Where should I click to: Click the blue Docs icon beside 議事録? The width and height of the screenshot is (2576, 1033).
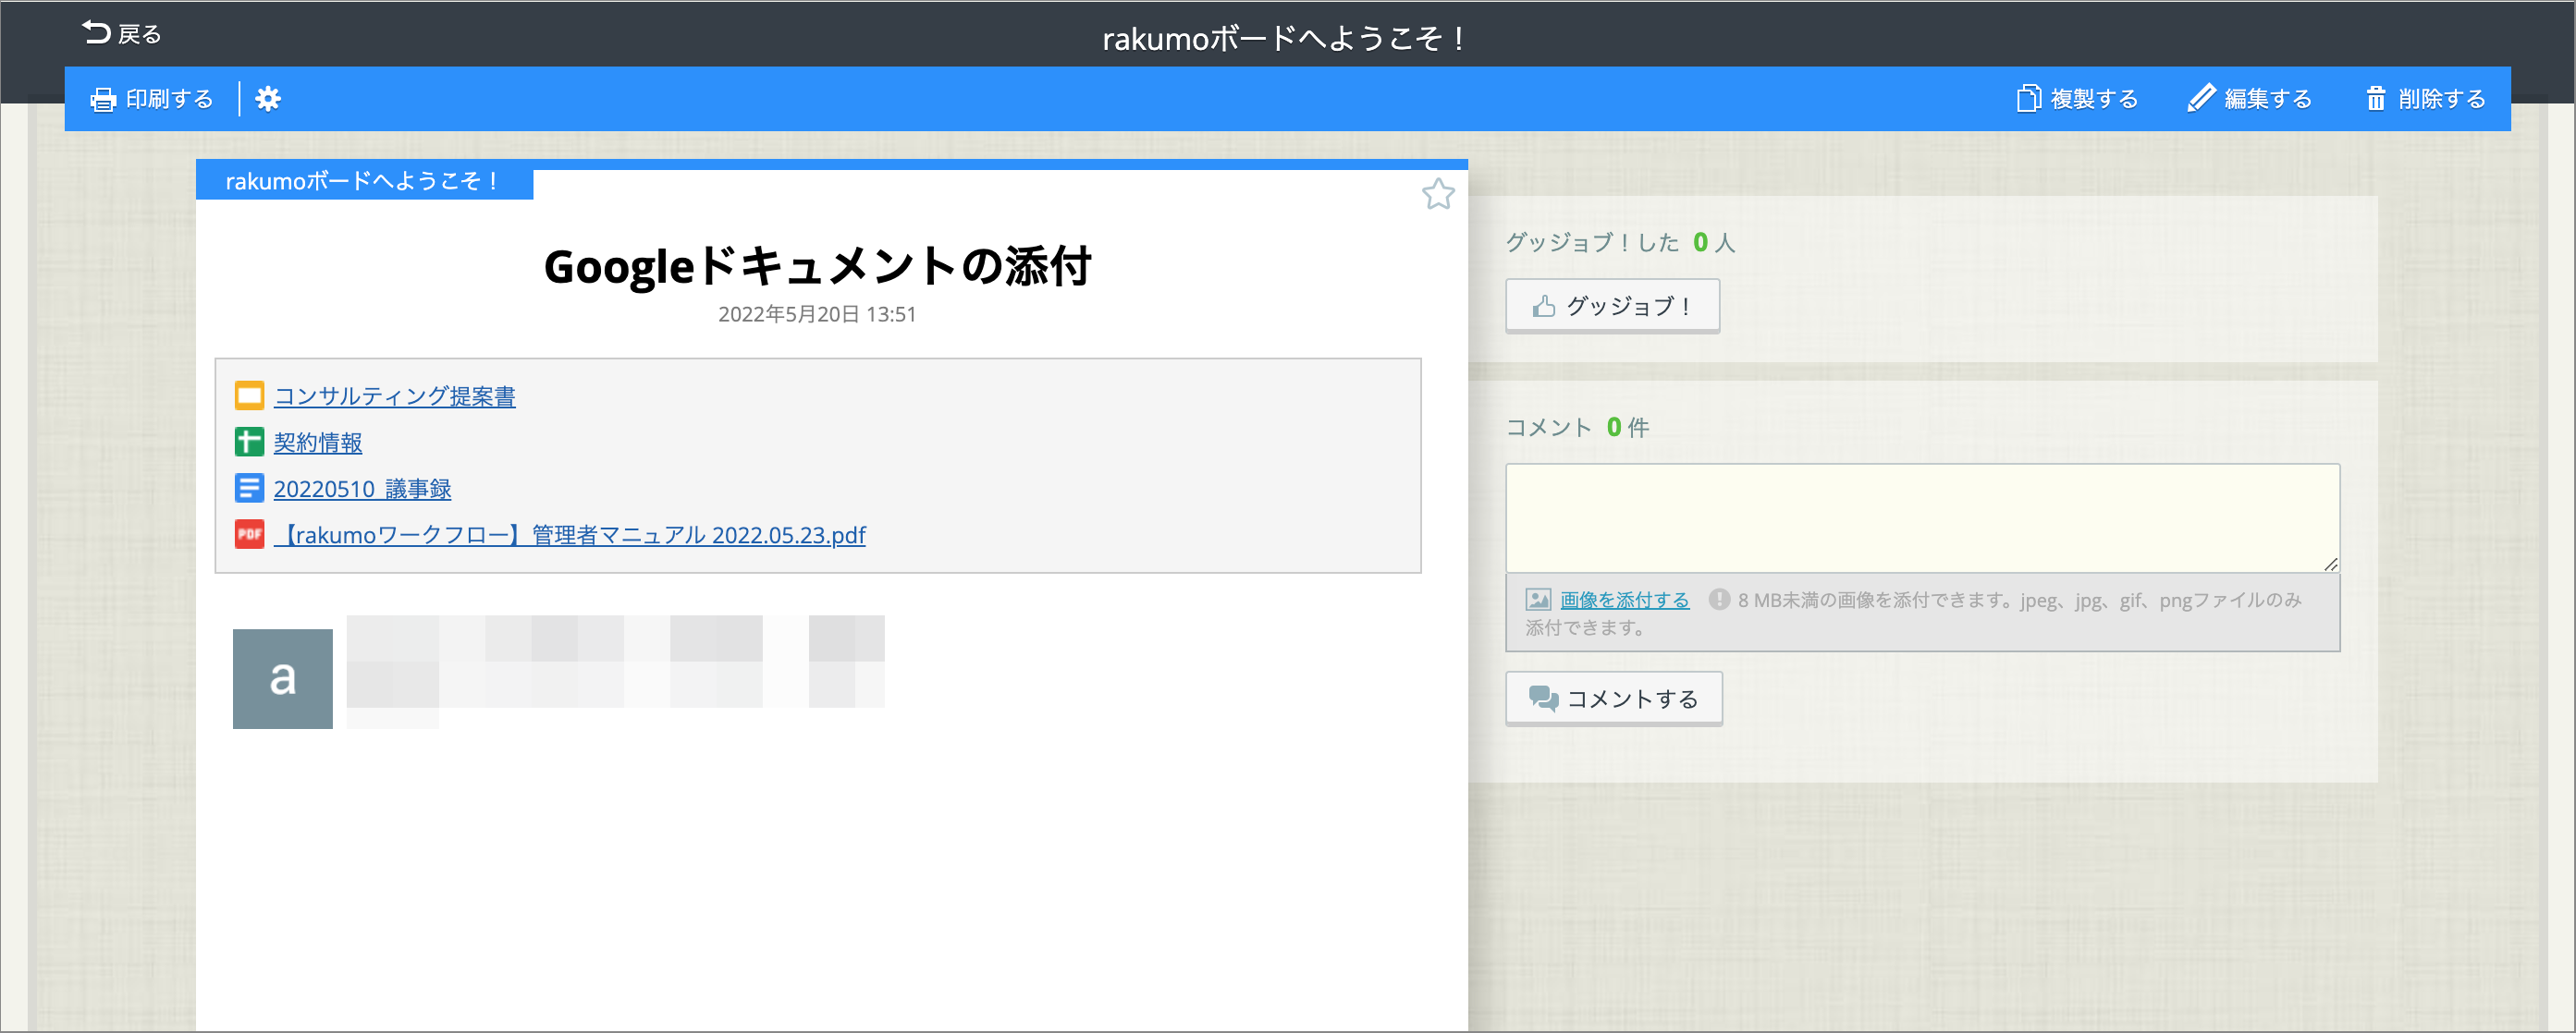tap(249, 488)
